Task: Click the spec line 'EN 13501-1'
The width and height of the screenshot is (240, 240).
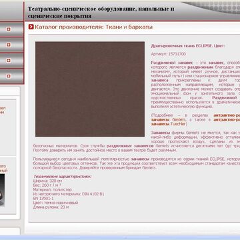Action: pos(43,198)
